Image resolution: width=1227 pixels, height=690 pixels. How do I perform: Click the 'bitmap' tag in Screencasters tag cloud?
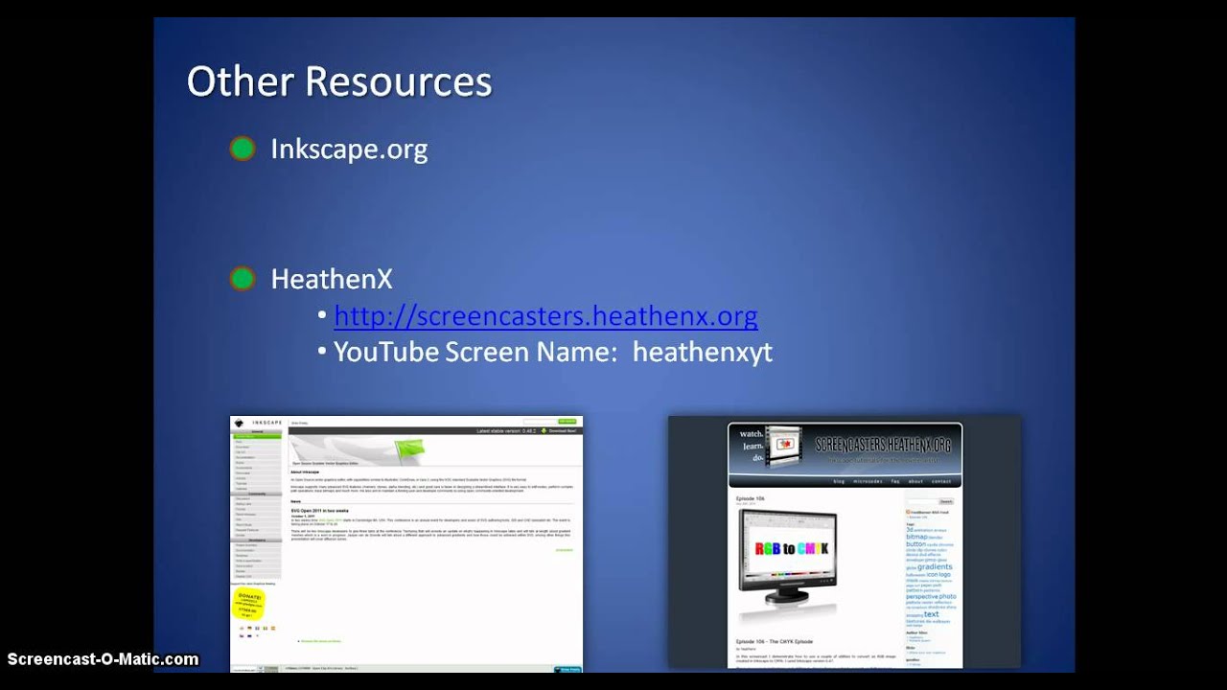[916, 537]
